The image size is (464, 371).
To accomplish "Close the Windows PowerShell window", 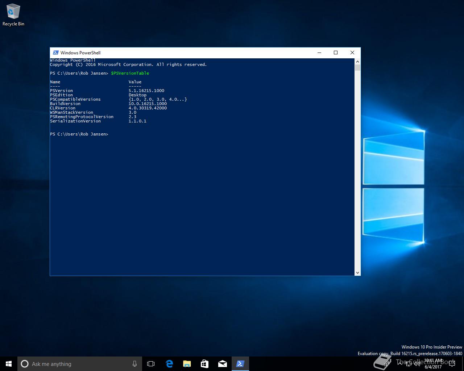I will tap(352, 53).
